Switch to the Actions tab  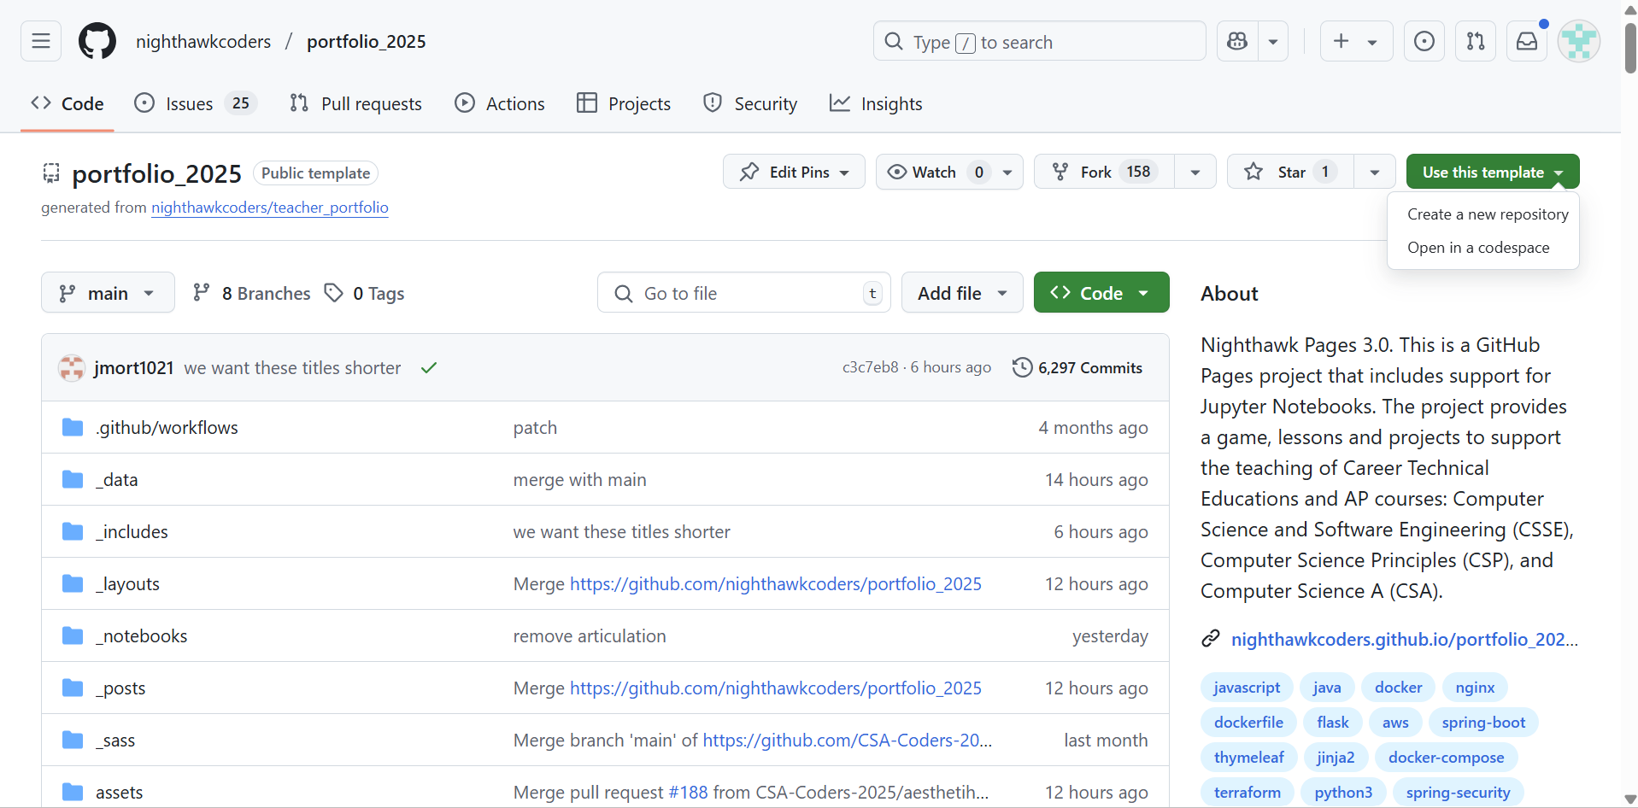tap(500, 103)
